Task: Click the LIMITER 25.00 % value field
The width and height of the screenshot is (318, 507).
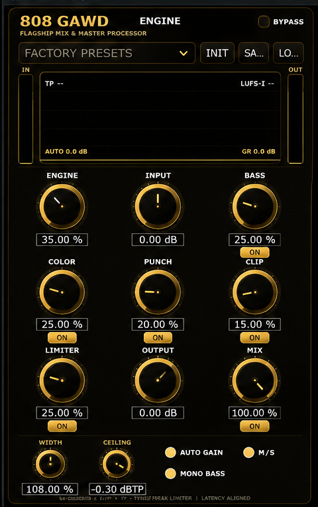Action: pos(62,413)
